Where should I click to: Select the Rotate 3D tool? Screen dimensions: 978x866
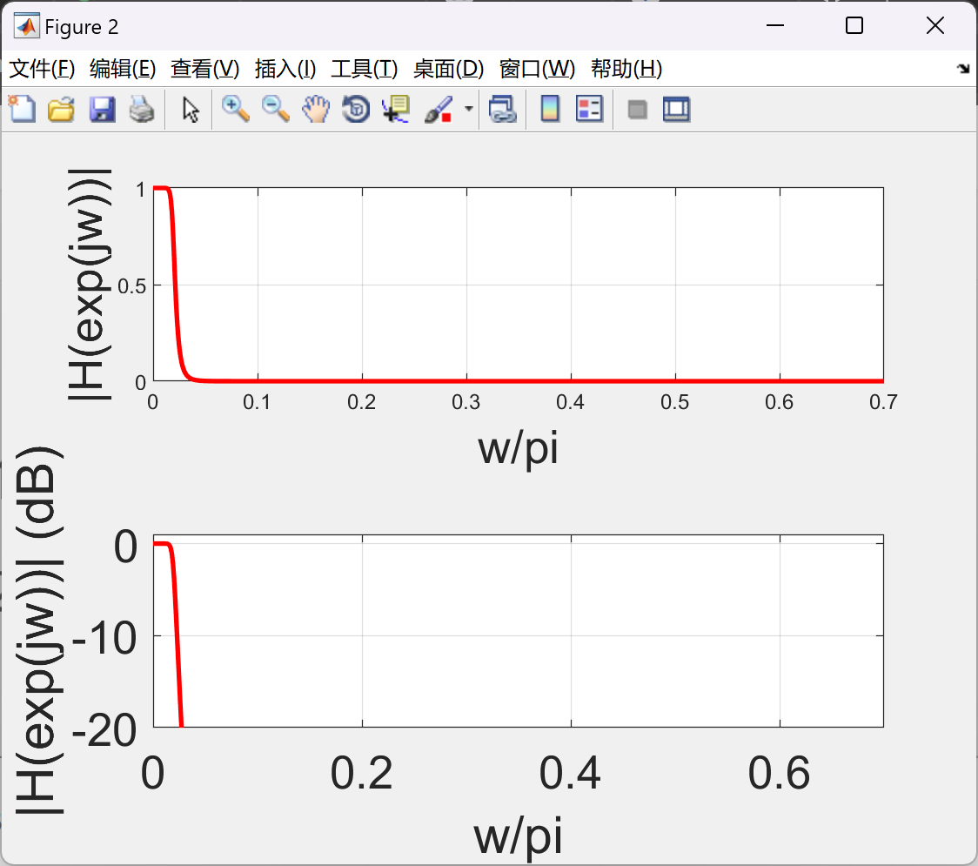tap(356, 109)
